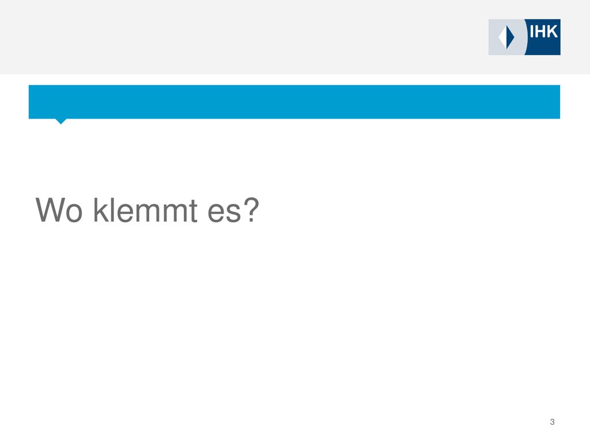Click the letter I in the IHK logo
This screenshot has width=590, height=442.
click(x=532, y=32)
